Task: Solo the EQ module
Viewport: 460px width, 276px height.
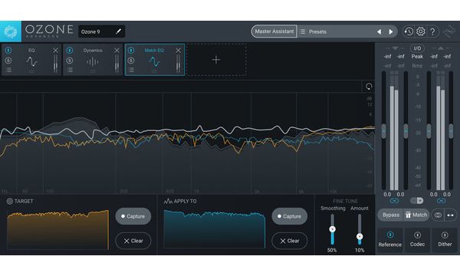Action: pos(8,61)
